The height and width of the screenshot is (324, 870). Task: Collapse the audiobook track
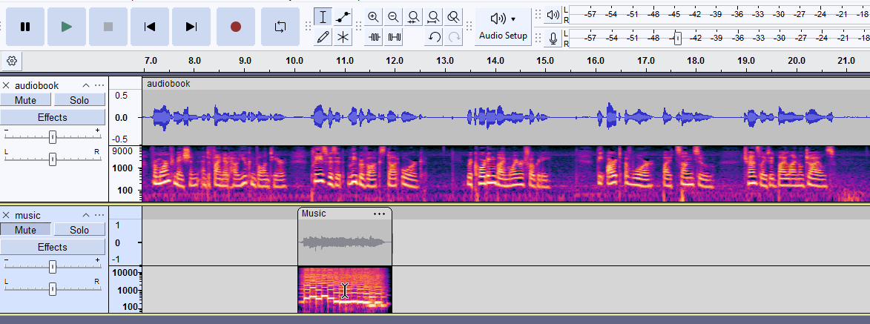86,85
